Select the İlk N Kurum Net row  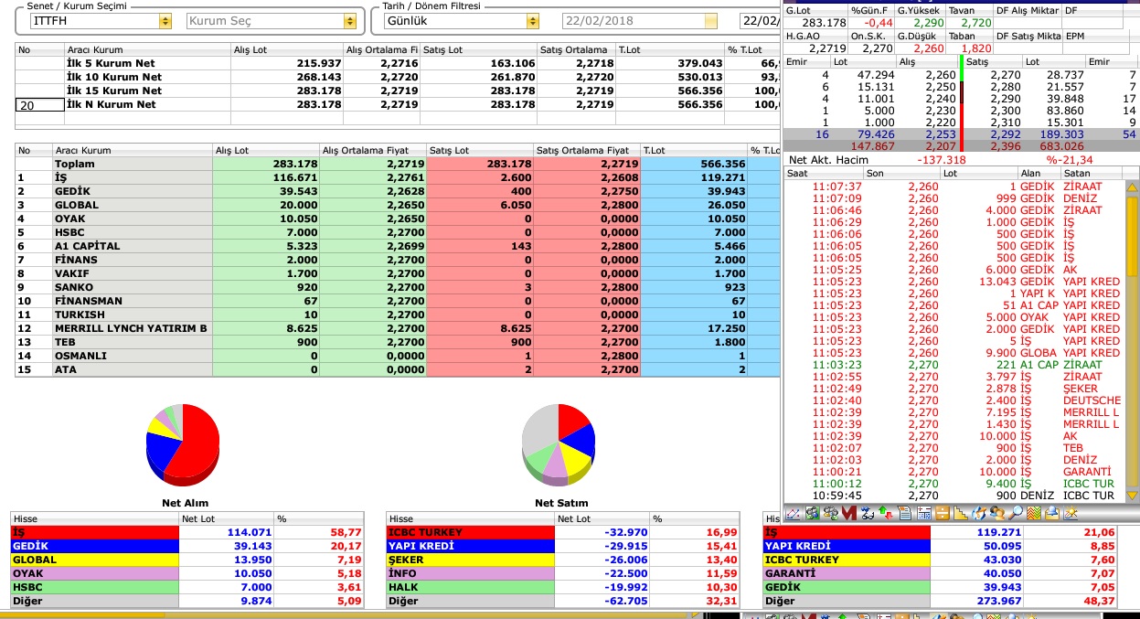(398, 104)
